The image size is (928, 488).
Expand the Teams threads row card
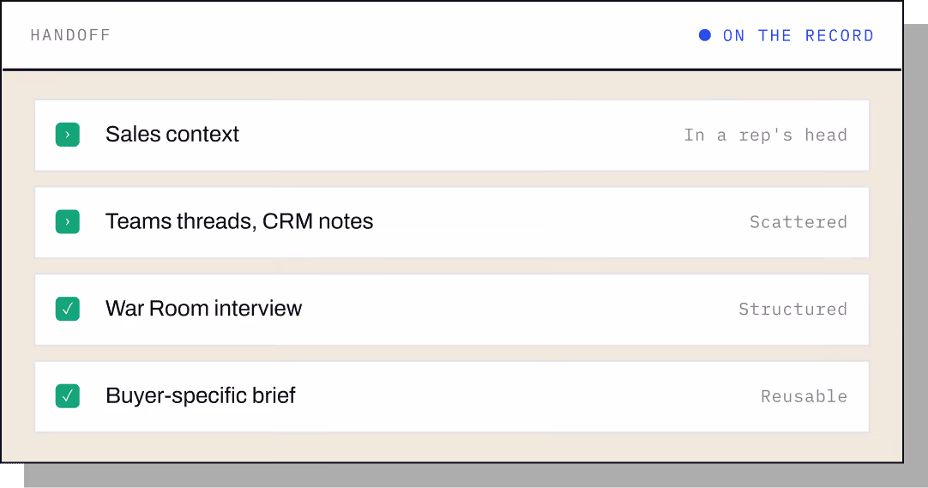452,222
